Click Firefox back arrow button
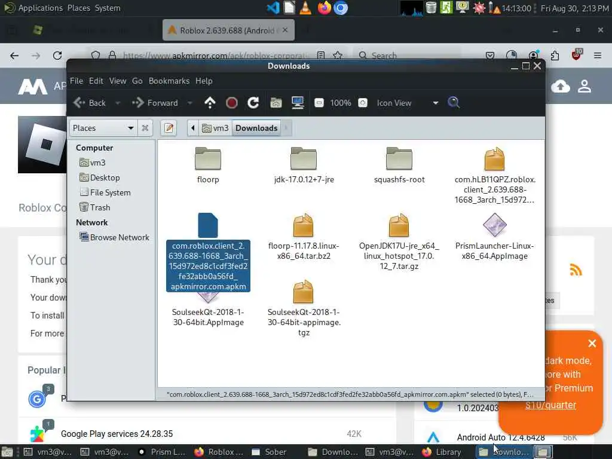Screen dimensions: 612x459 click(14, 56)
